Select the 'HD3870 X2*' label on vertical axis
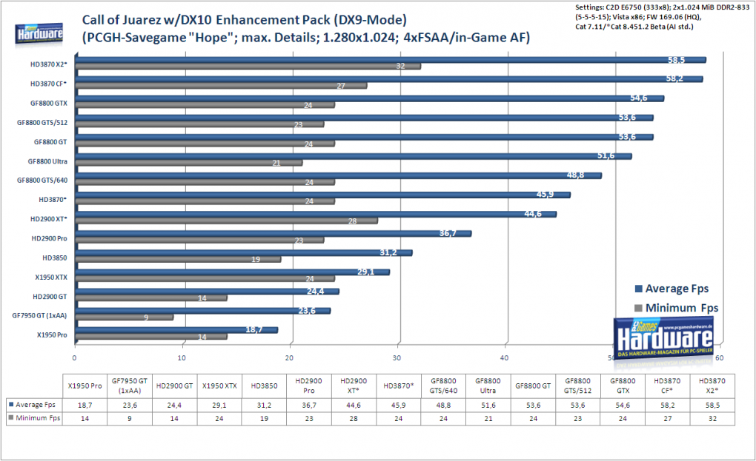The width and height of the screenshot is (756, 461). [x=49, y=64]
